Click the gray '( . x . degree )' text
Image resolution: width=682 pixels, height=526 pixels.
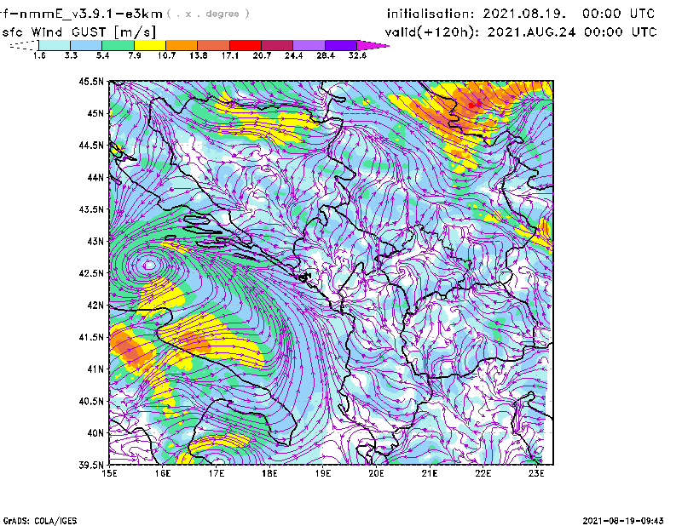tap(209, 14)
